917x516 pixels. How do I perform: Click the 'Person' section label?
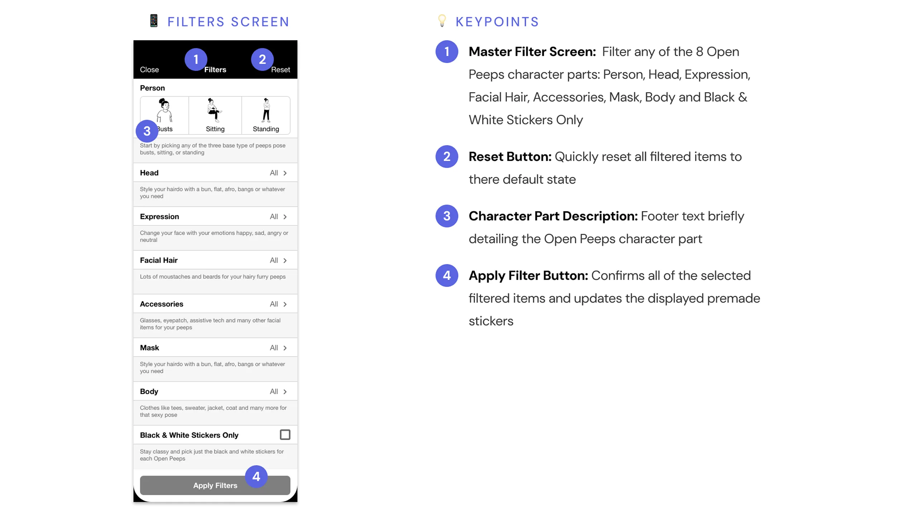[x=152, y=88]
